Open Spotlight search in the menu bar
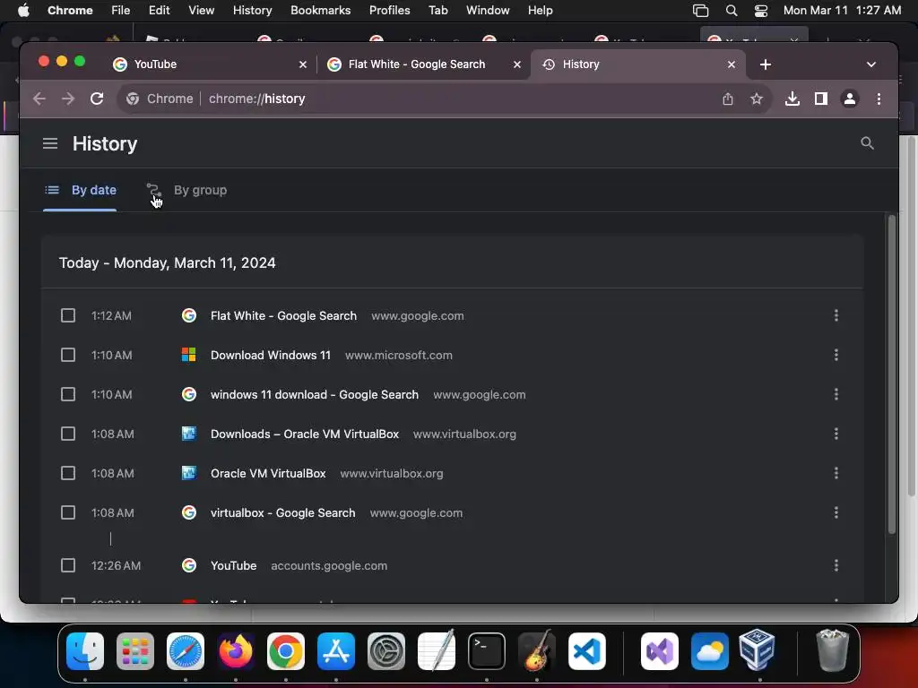Viewport: 918px width, 688px height. (732, 10)
